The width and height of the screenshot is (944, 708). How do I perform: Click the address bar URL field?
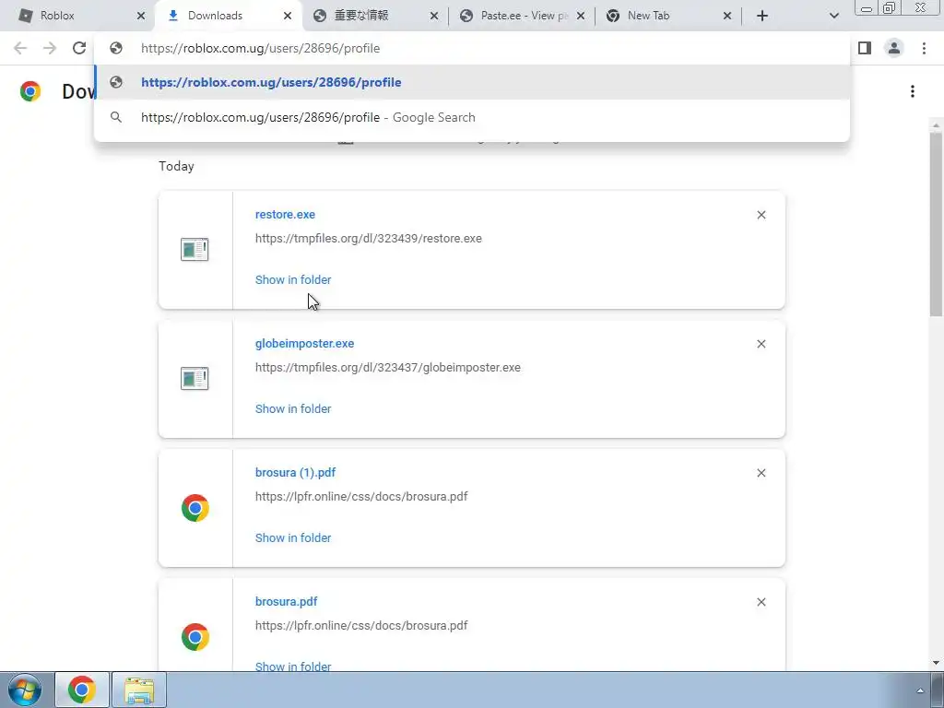(x=472, y=48)
